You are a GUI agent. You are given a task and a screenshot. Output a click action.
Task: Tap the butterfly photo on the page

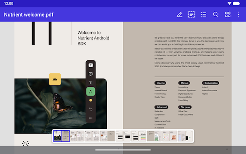click(x=61, y=106)
